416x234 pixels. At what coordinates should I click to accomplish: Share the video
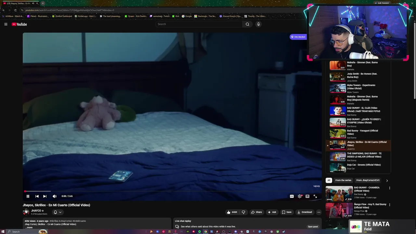pyautogui.click(x=256, y=212)
